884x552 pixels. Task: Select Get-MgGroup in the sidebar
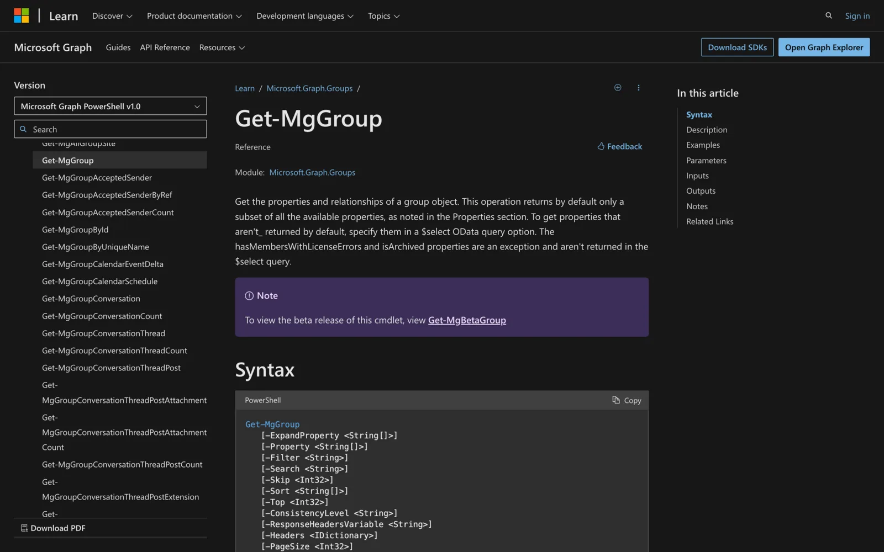click(120, 160)
